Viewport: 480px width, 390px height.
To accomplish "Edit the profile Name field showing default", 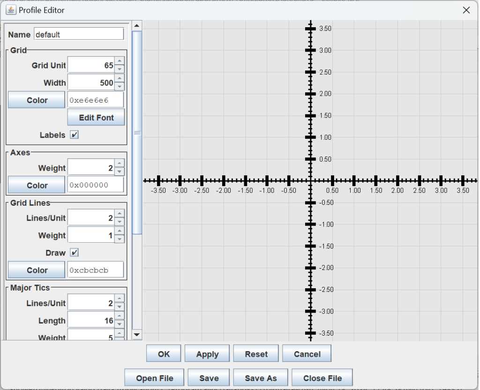I will (78, 34).
